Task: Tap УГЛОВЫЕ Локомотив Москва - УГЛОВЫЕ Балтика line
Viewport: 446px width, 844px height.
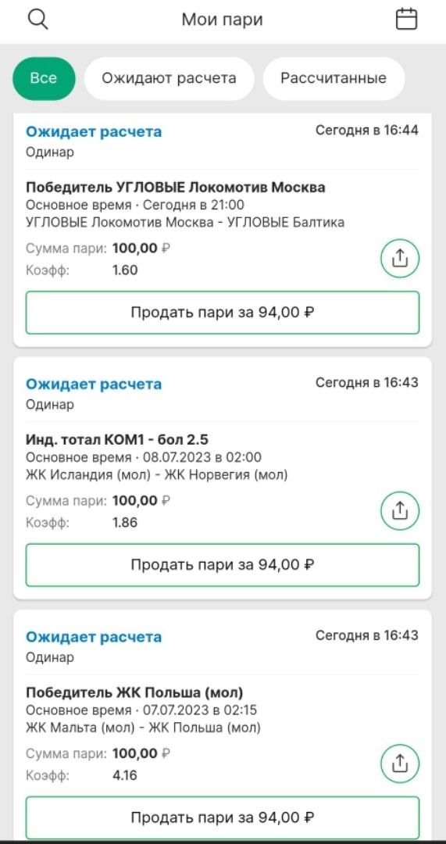Action: (185, 222)
